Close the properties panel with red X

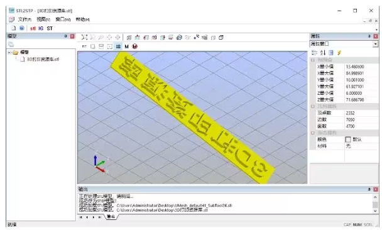tap(376, 36)
